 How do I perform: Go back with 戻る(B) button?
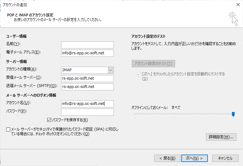[167, 158]
